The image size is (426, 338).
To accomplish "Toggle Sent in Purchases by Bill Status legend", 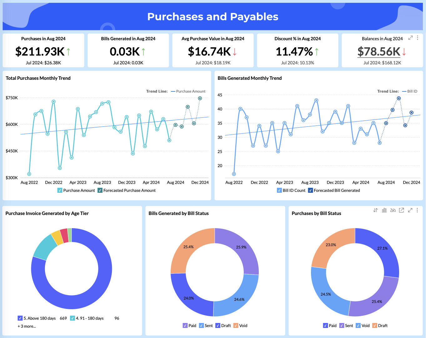I will pos(342,325).
